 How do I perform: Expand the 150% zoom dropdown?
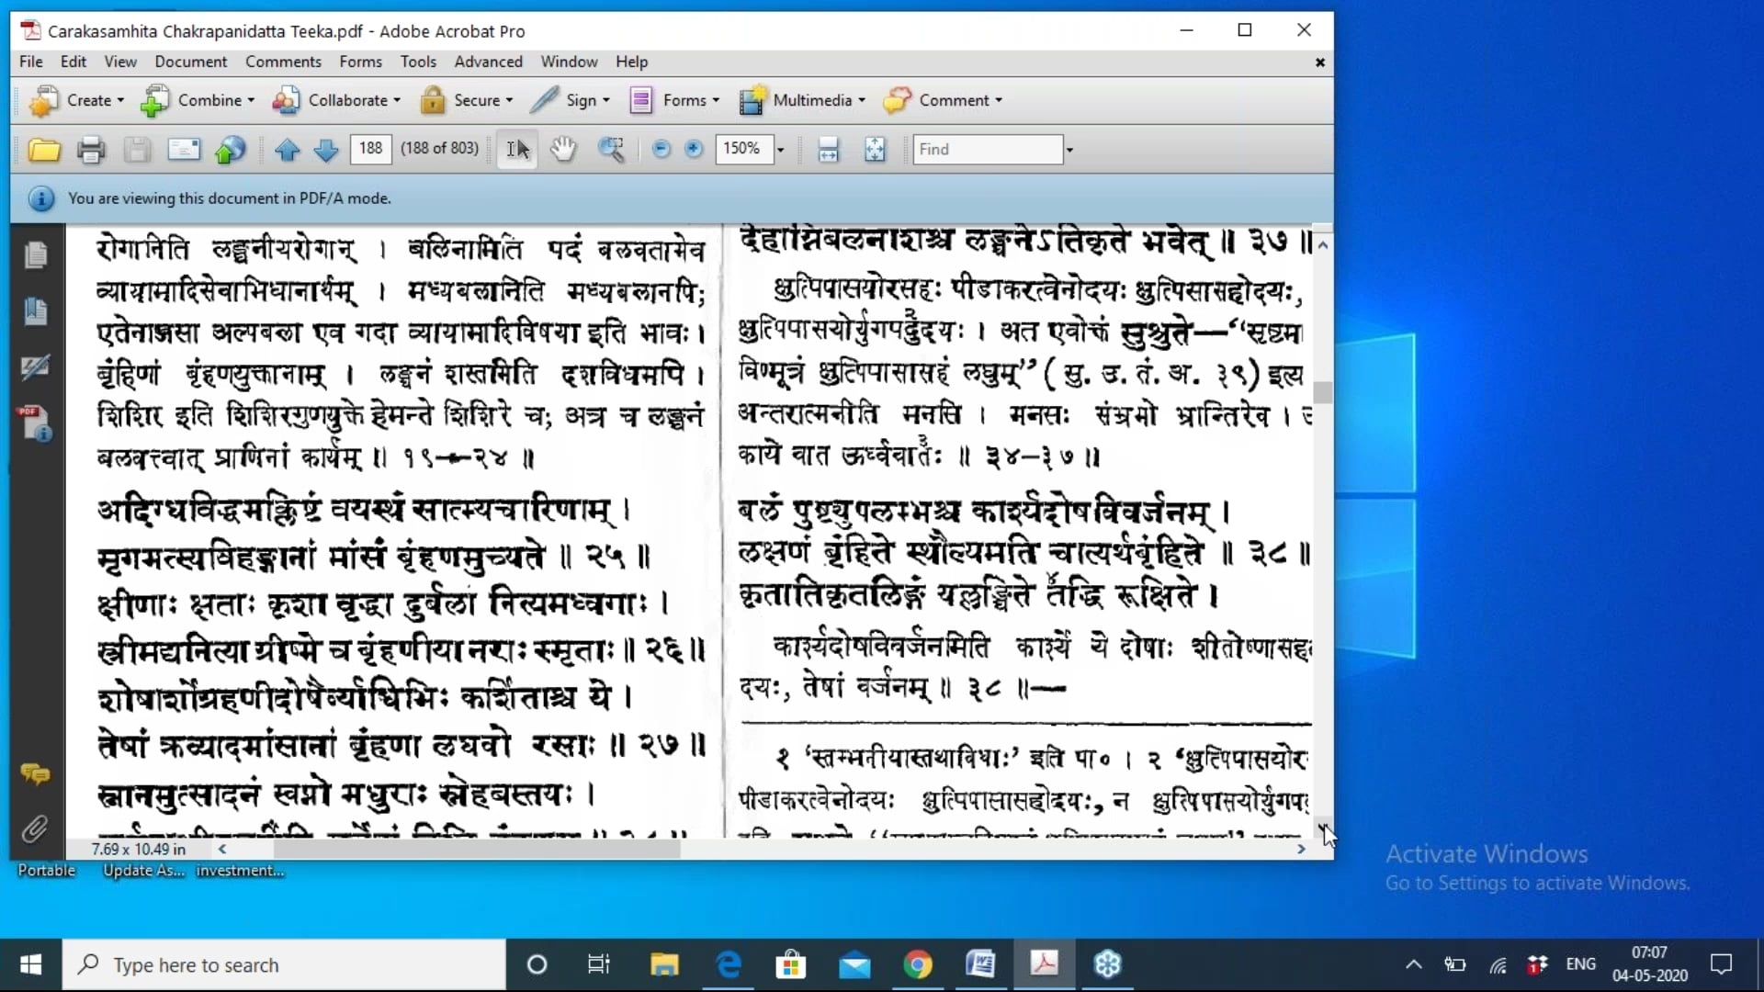tap(781, 150)
